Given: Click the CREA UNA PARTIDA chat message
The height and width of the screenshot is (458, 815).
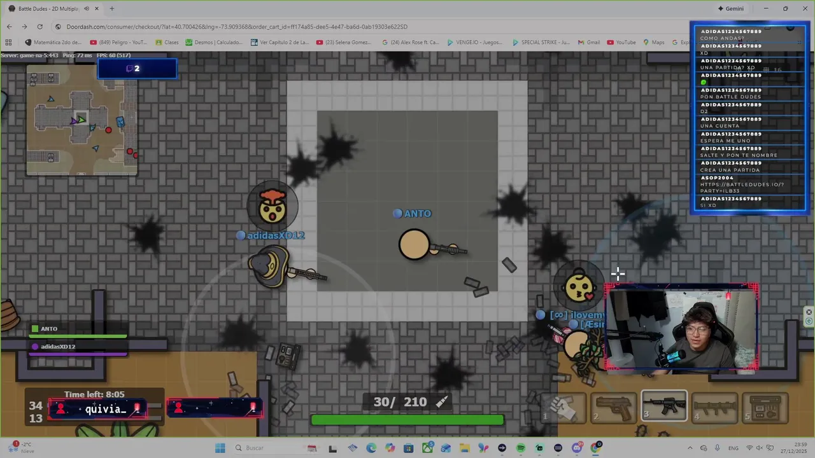Looking at the screenshot, I should pos(730,170).
